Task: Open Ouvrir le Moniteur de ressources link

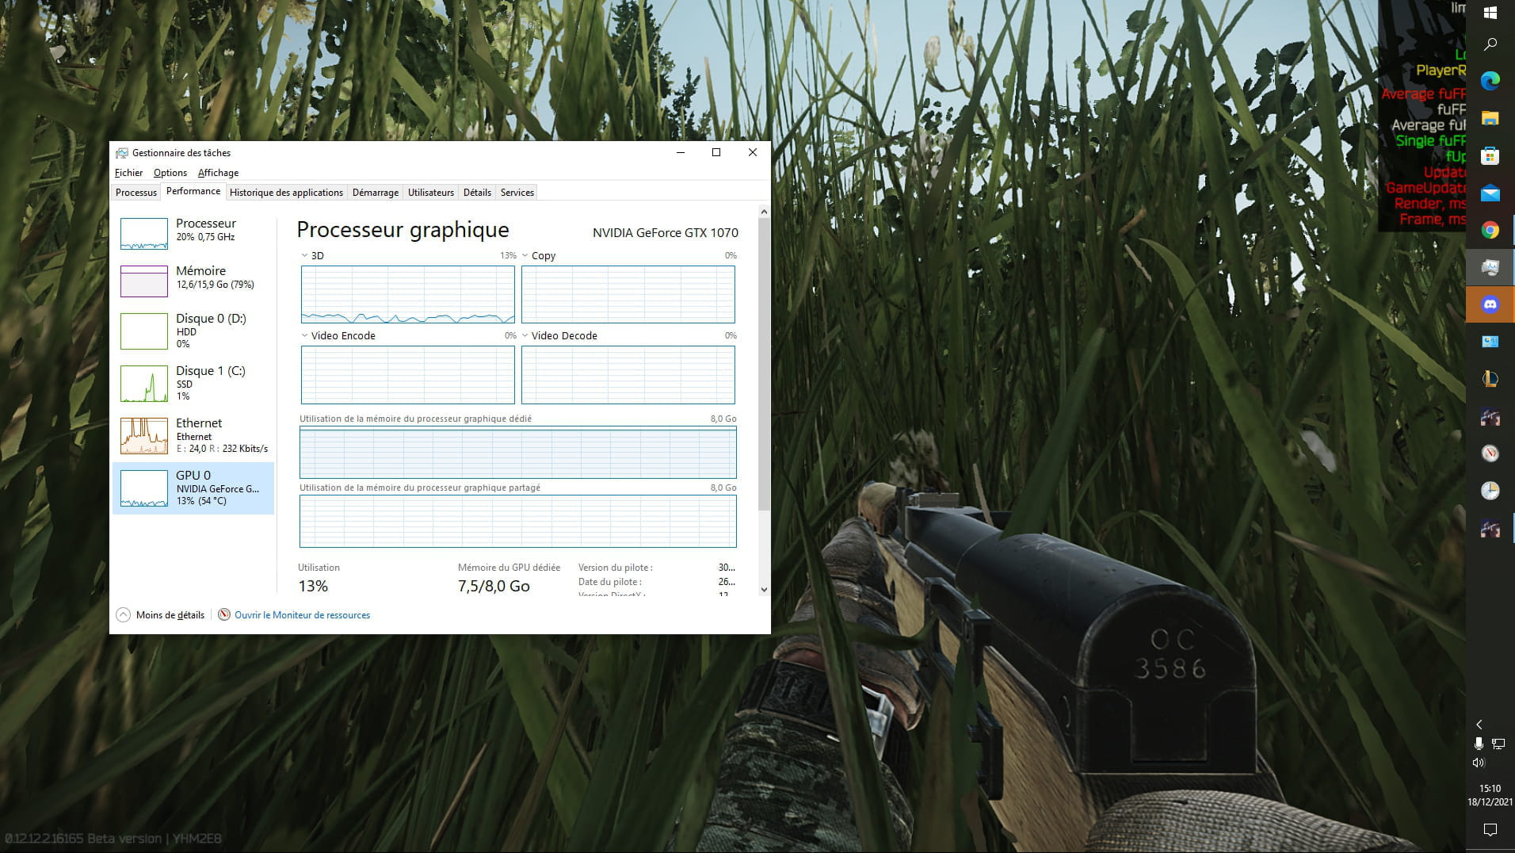Action: [302, 614]
